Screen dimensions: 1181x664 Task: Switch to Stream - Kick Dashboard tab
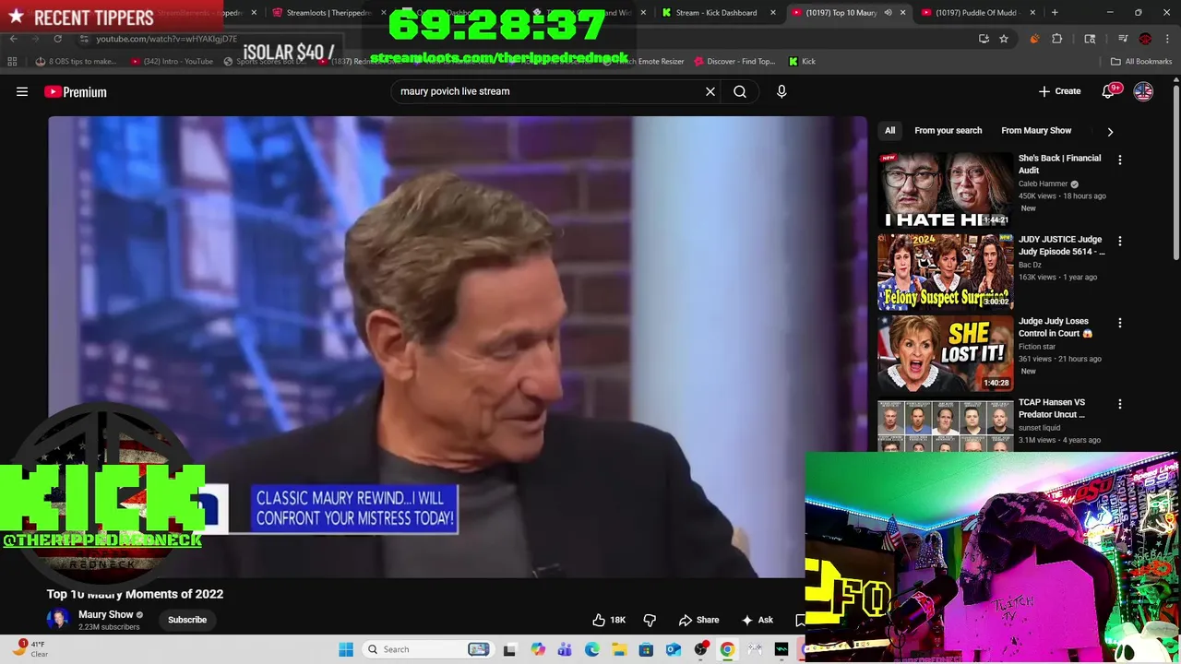click(x=717, y=13)
